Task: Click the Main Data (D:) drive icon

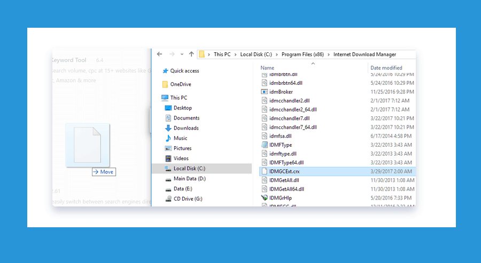Action: point(168,179)
